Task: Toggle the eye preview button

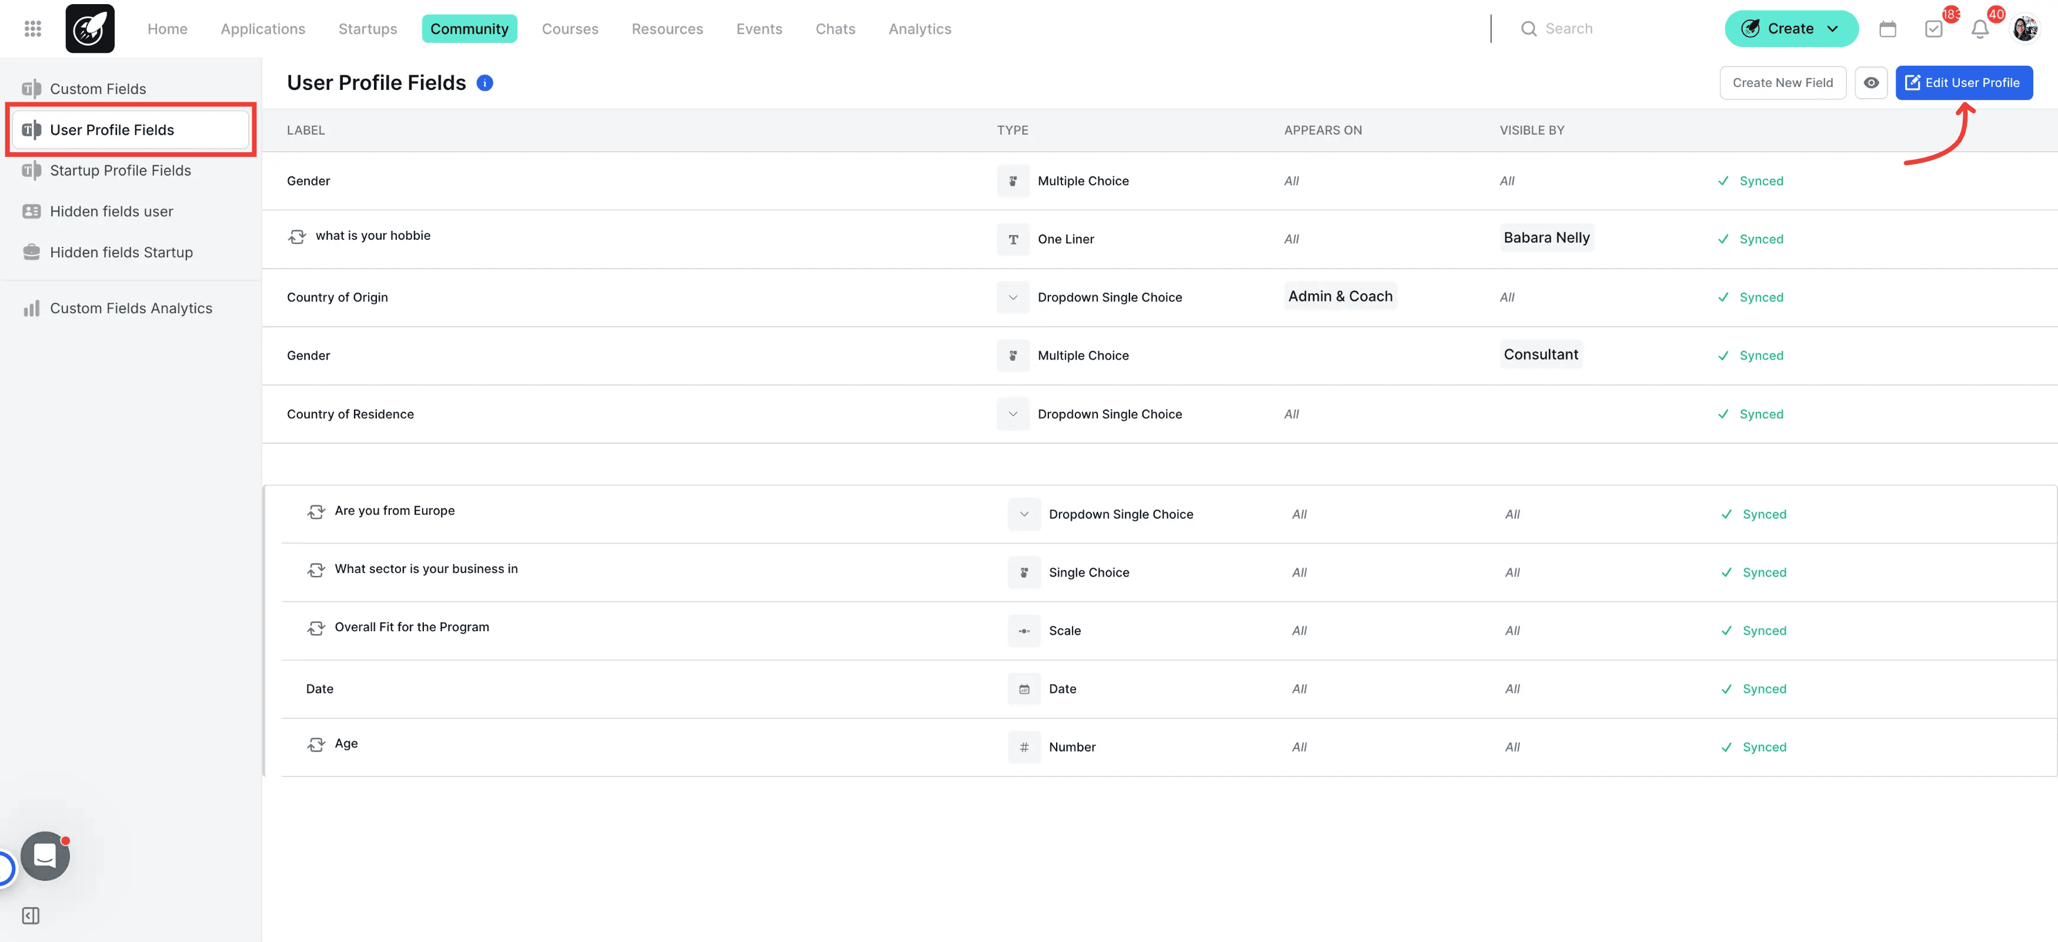Action: 1871,82
